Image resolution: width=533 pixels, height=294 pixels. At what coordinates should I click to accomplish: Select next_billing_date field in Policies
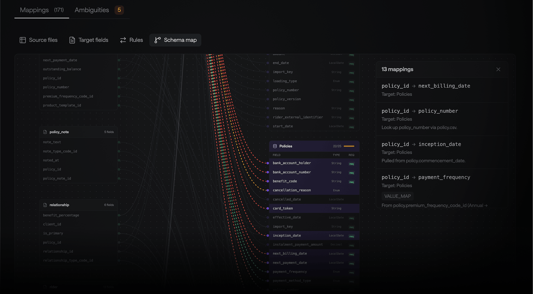coord(314,254)
